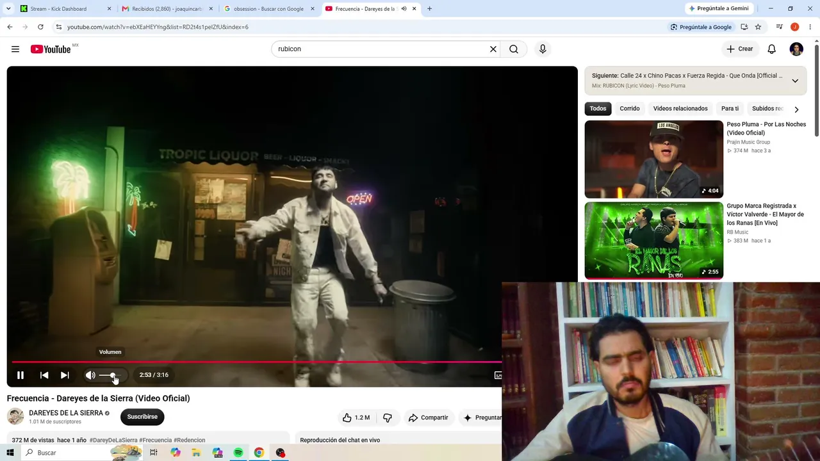Open Chrome three-dot menu
The height and width of the screenshot is (461, 820).
pos(810,27)
